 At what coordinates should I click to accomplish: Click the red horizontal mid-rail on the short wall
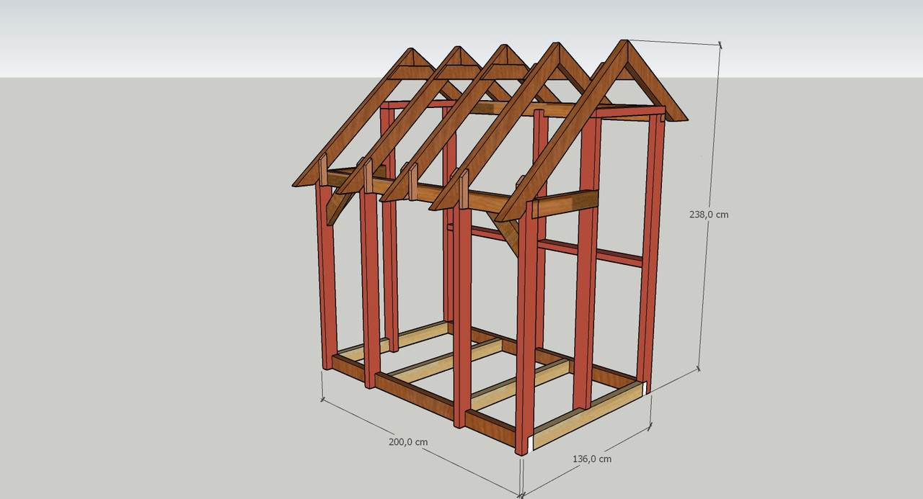[590, 251]
